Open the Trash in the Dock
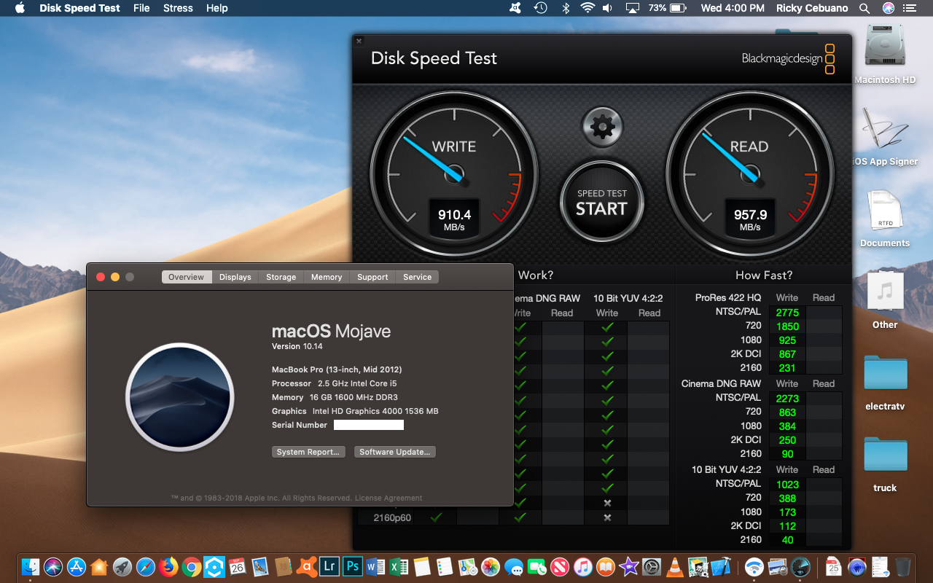Screen dimensions: 933x583 click(902, 566)
